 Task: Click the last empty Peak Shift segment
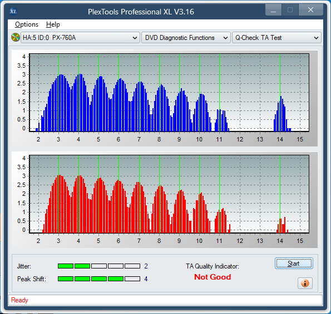[x=132, y=279]
